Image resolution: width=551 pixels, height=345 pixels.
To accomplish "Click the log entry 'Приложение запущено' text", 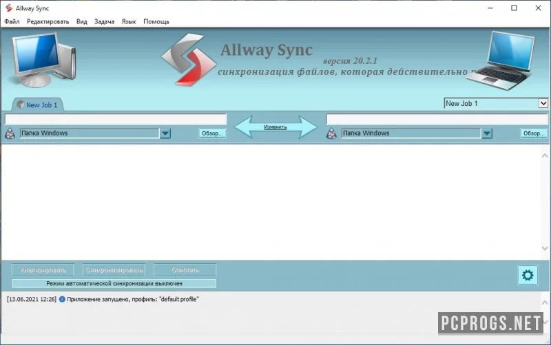I will (133, 300).
